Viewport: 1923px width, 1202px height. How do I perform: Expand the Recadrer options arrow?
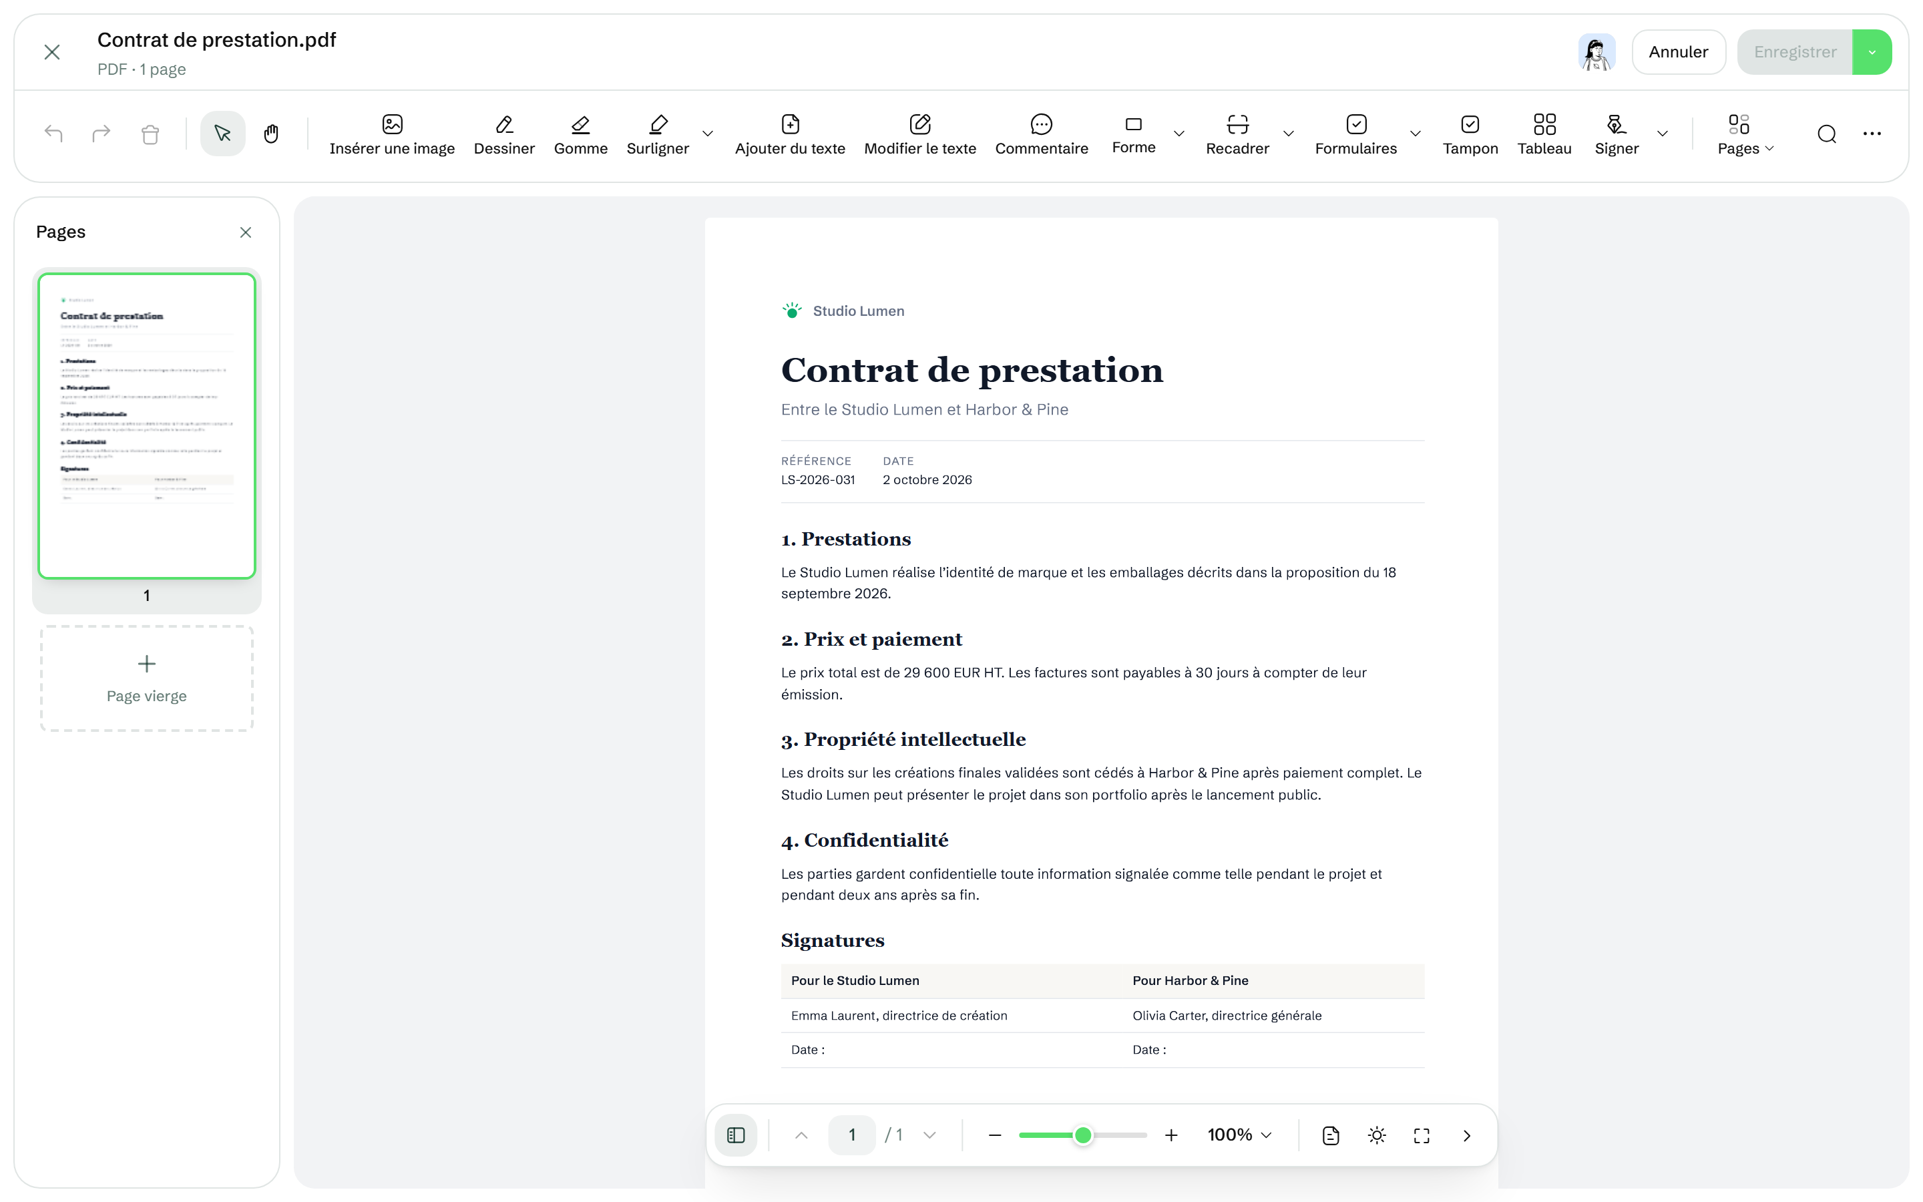click(x=1288, y=134)
